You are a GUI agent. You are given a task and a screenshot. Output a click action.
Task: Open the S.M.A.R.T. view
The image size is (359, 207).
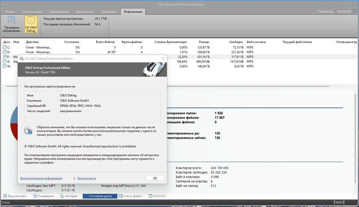pos(157,196)
